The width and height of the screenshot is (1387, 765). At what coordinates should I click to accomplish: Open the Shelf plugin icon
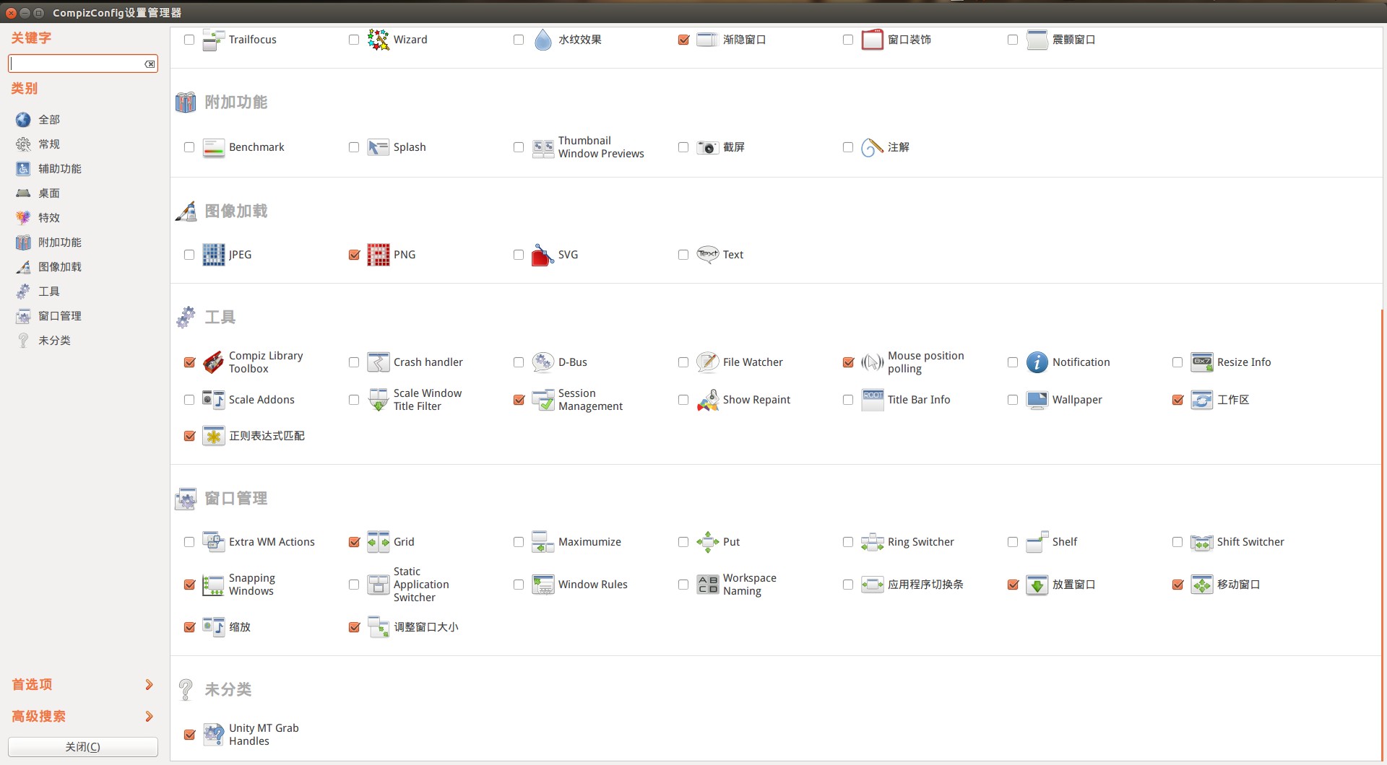coord(1037,542)
